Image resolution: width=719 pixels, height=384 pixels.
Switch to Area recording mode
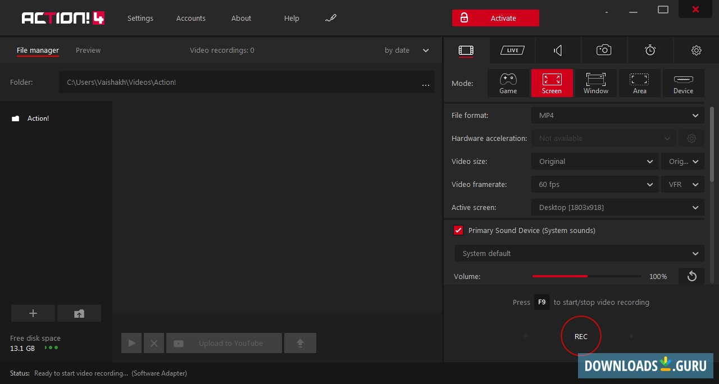639,83
